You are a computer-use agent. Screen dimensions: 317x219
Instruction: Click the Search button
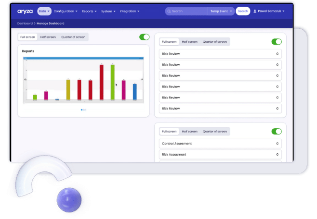pyautogui.click(x=243, y=11)
